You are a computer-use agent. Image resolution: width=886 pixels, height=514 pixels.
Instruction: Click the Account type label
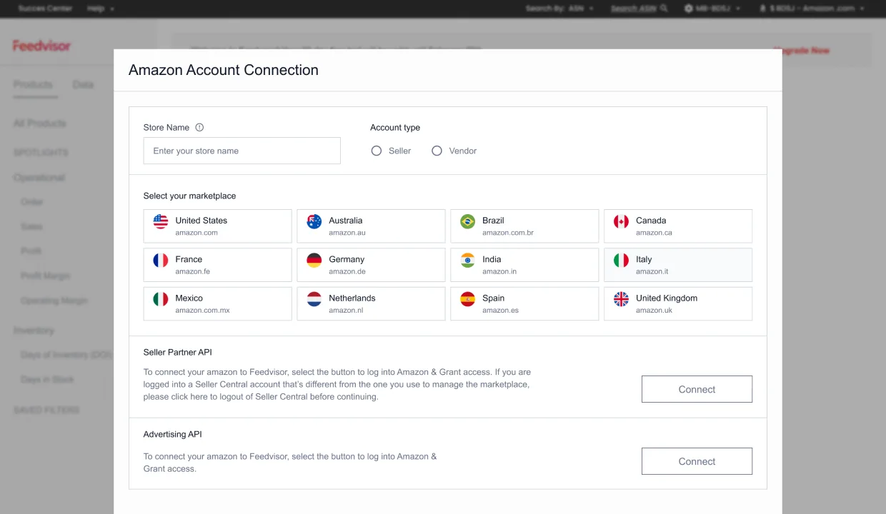(395, 128)
